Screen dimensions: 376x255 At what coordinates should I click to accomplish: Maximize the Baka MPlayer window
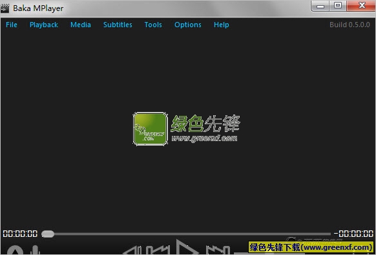coord(338,6)
